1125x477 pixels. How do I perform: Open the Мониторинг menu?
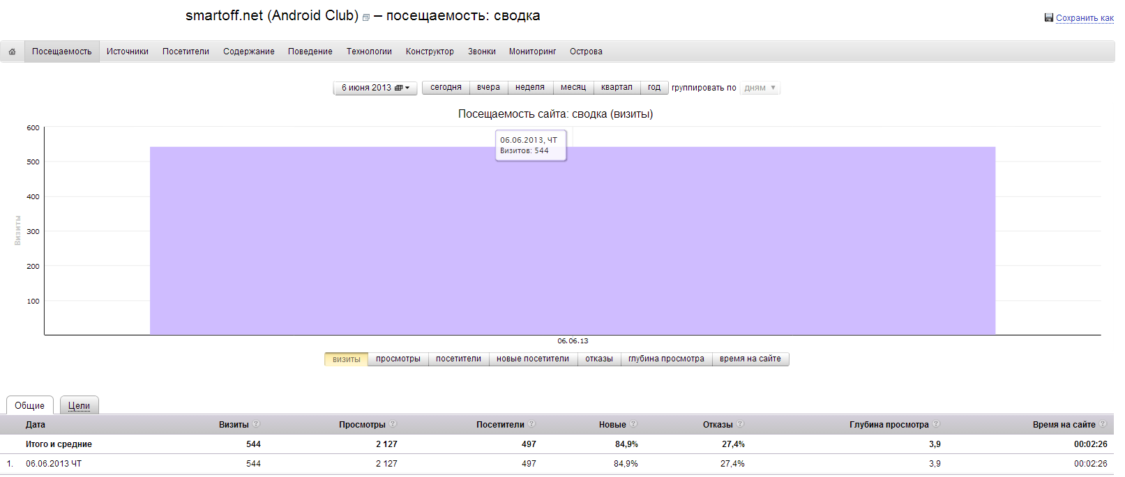532,52
